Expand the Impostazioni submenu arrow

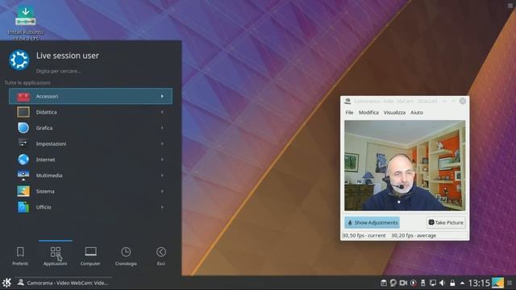pos(162,143)
